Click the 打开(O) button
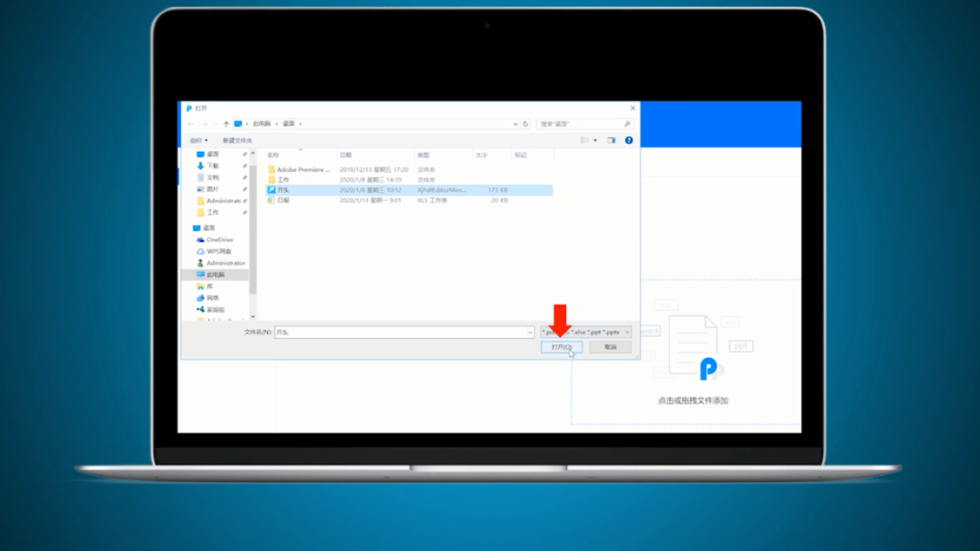 pos(562,348)
